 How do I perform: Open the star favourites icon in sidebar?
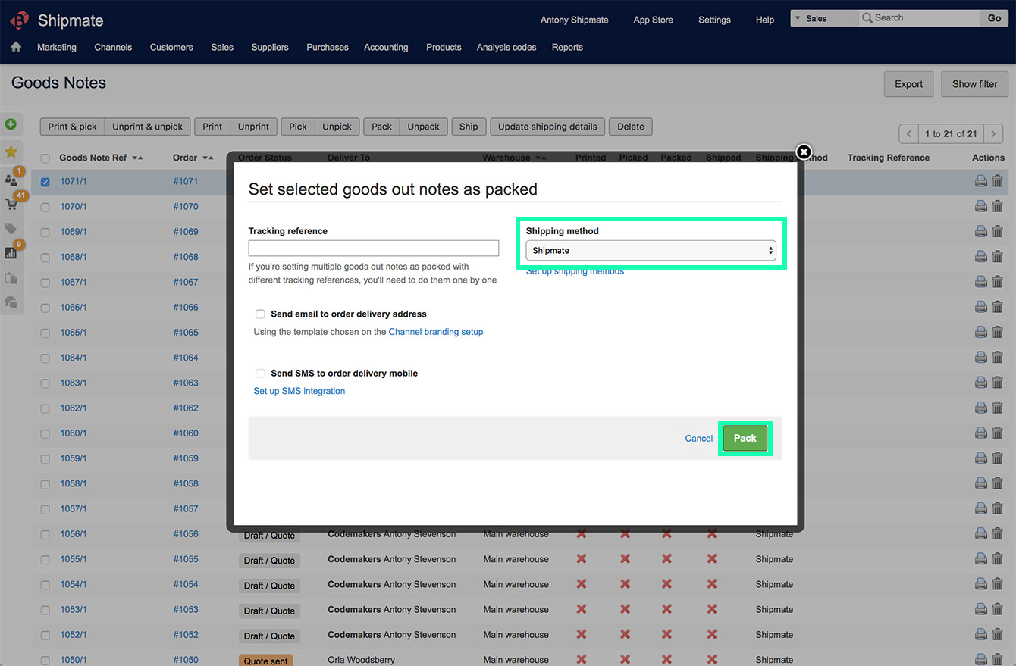coord(11,152)
